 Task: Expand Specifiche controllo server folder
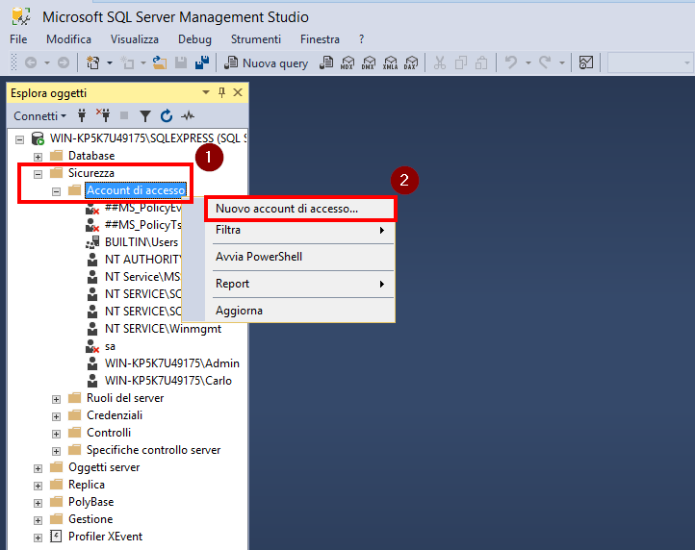pos(56,451)
